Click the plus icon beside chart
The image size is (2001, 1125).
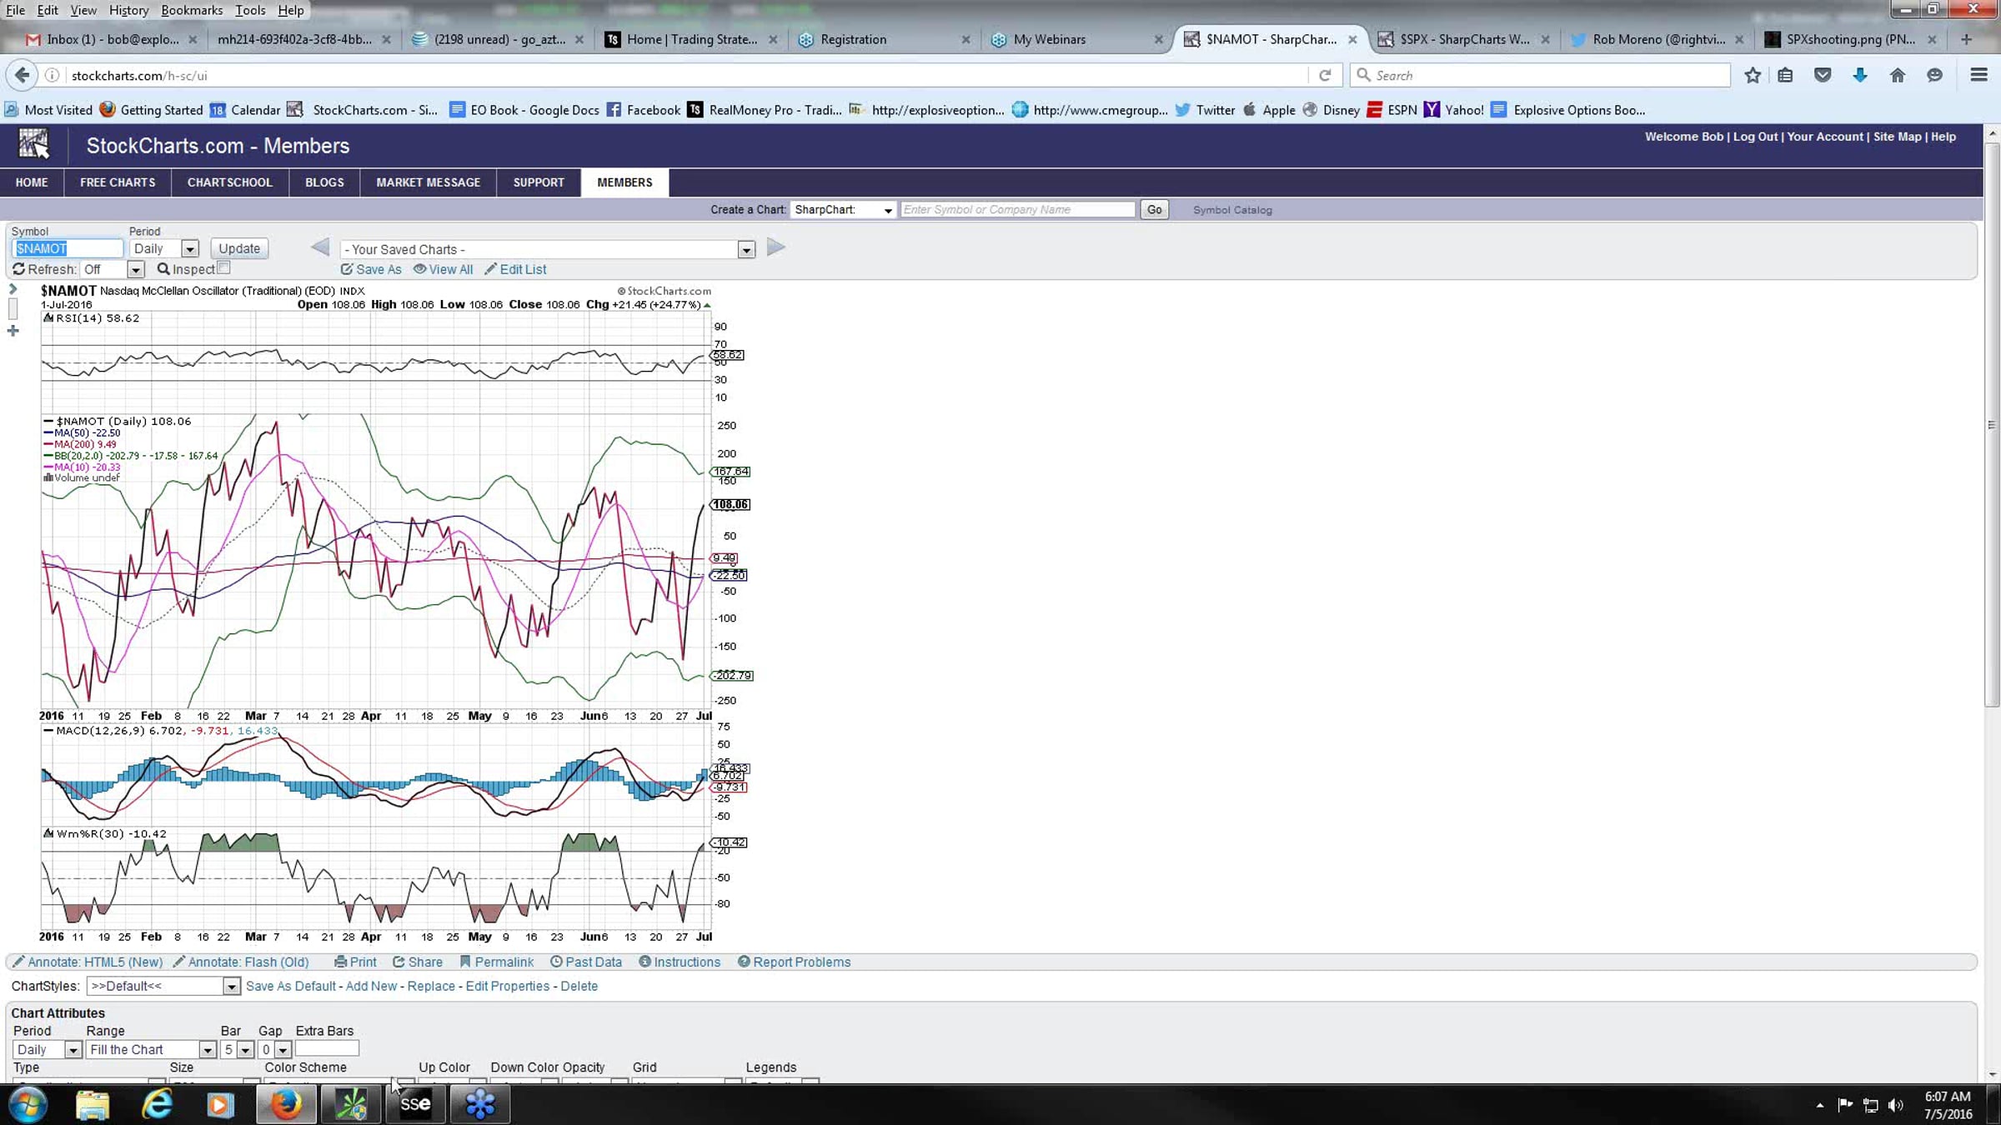point(13,331)
